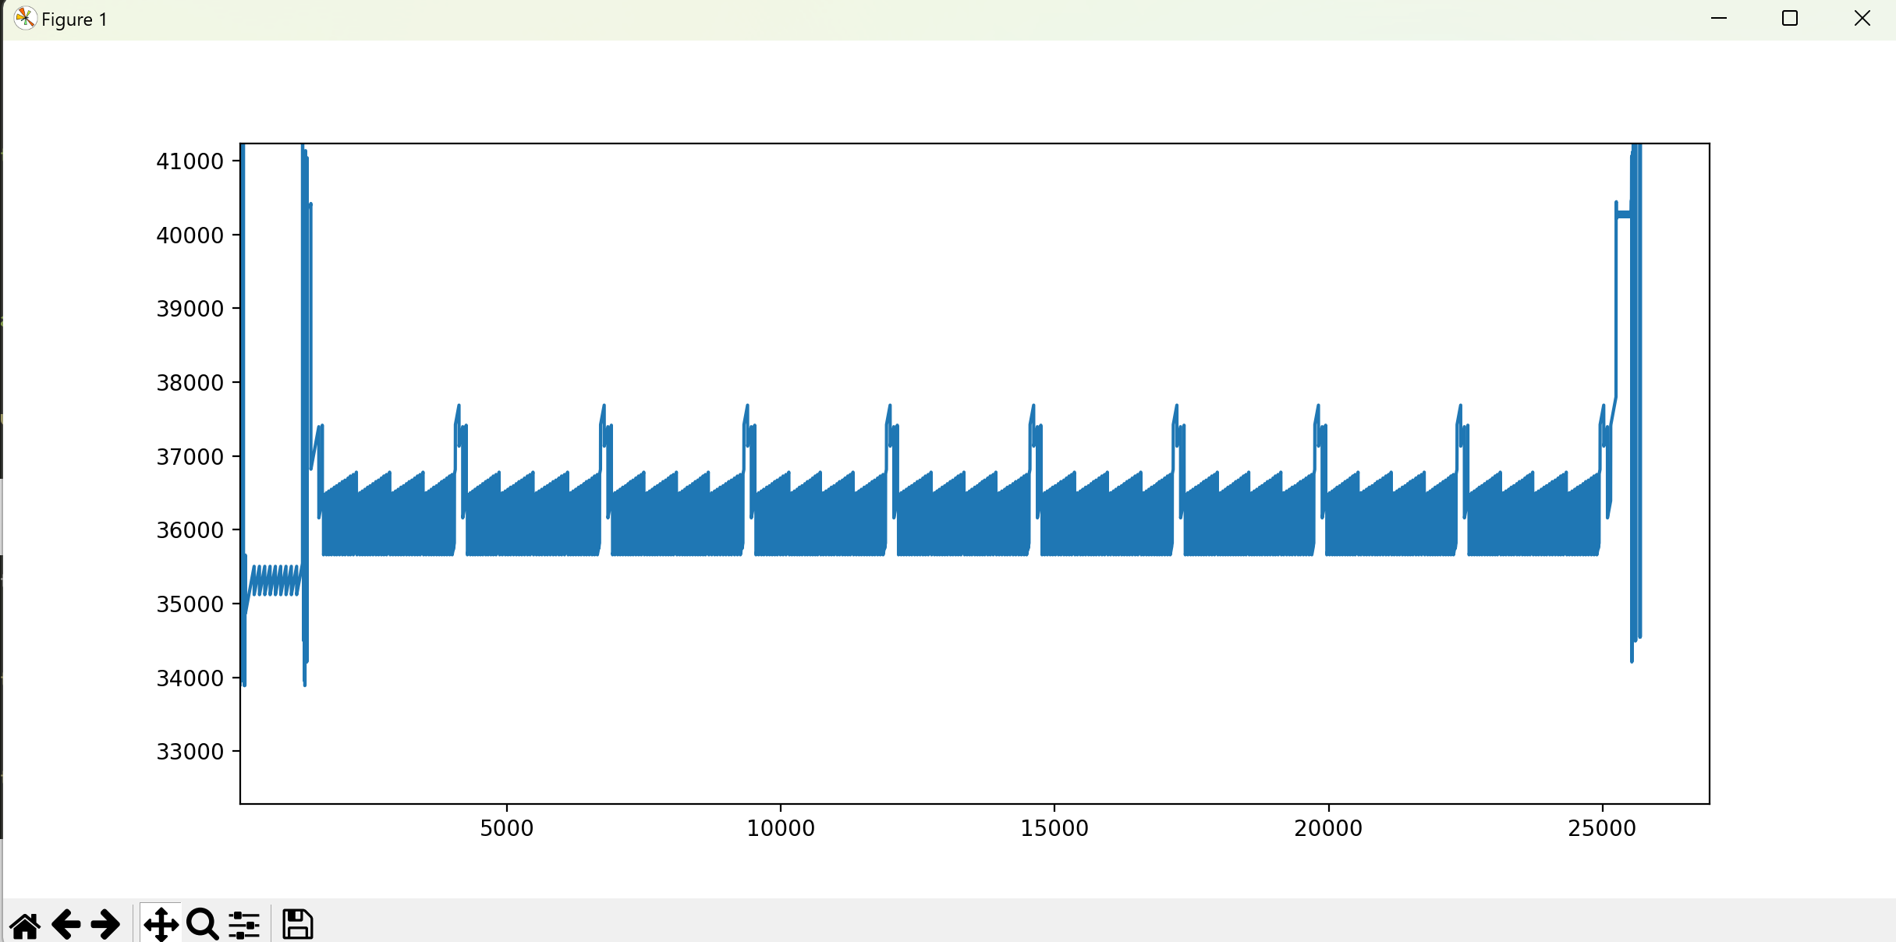1896x942 pixels.
Task: Click the 37000 y-axis tick label
Action: [190, 457]
